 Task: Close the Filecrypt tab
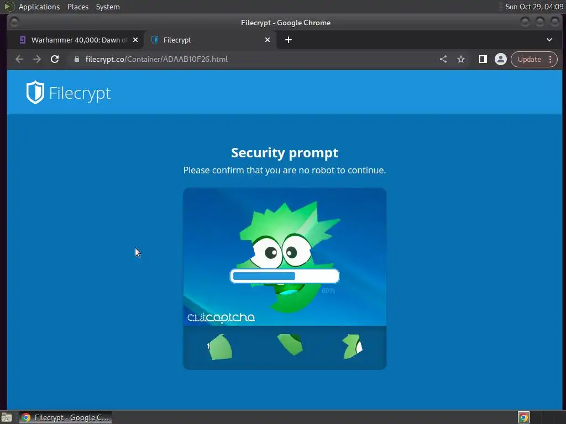[x=268, y=40]
